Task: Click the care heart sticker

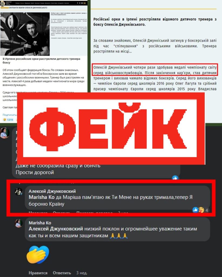Action: click(38, 255)
